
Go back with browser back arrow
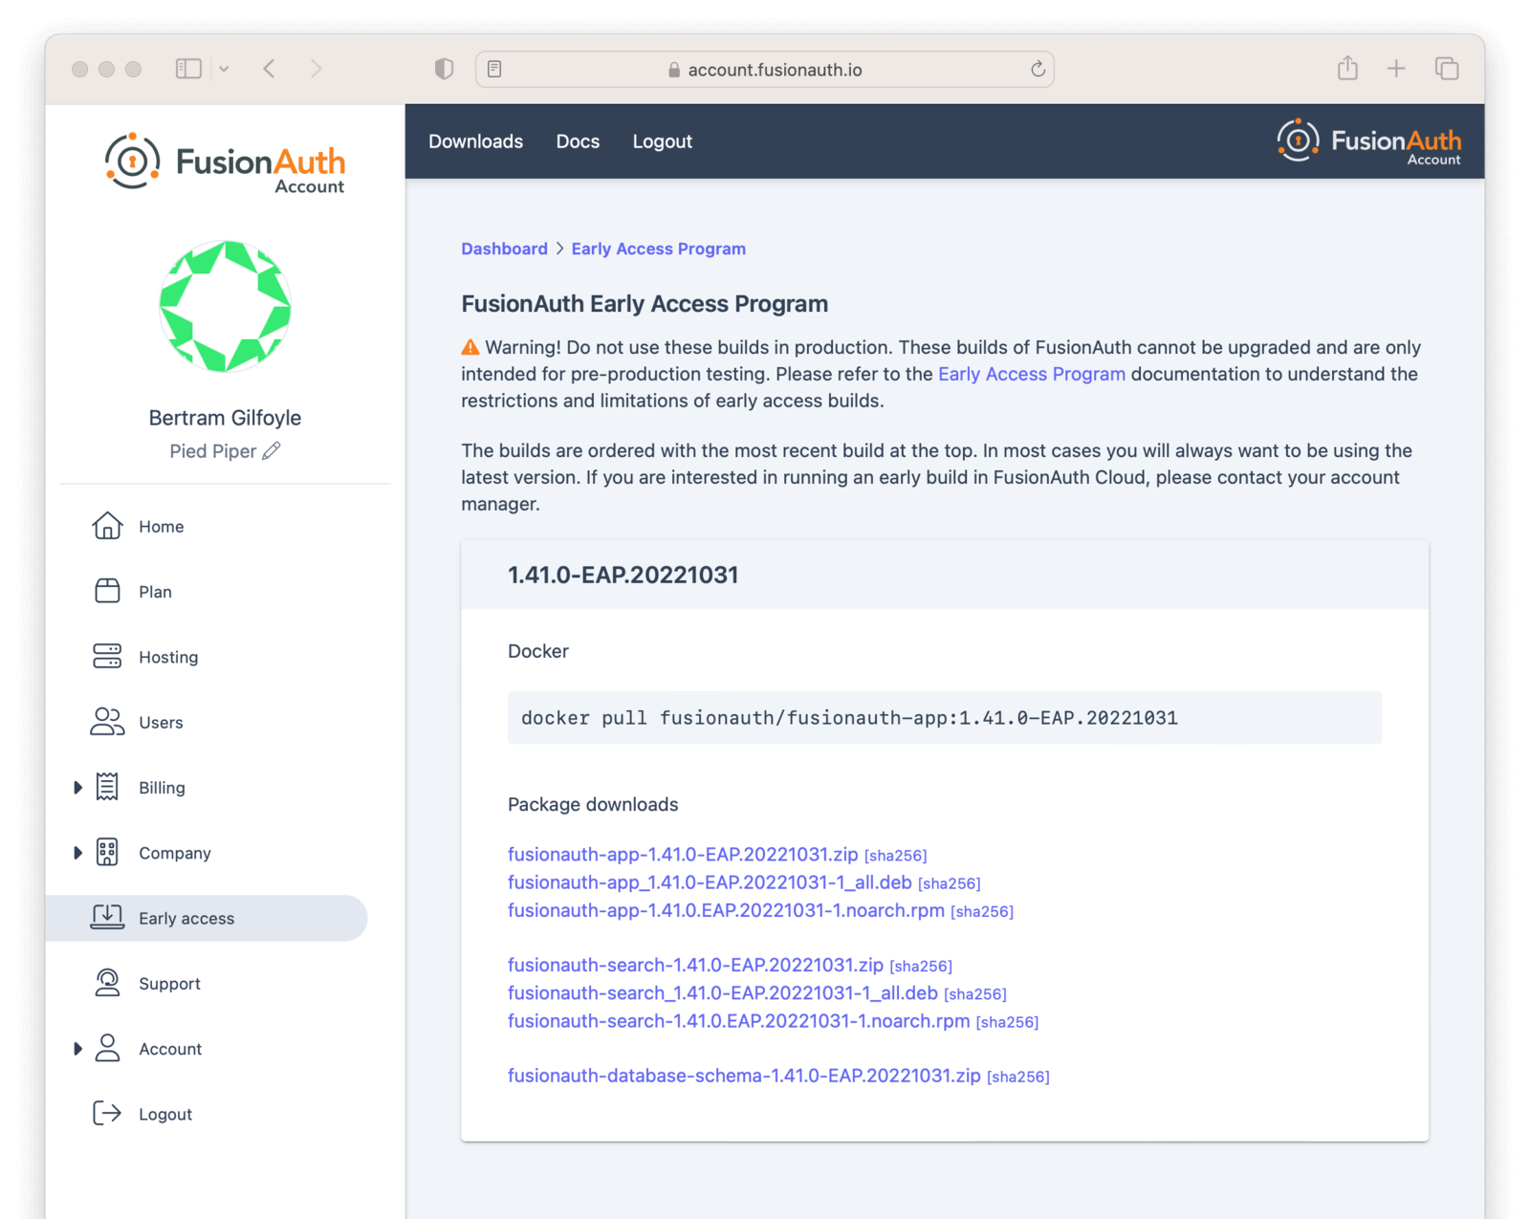[270, 69]
